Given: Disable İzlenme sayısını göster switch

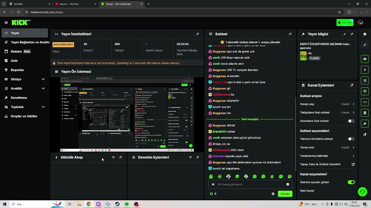Looking at the screenshot, I should (x=351, y=182).
